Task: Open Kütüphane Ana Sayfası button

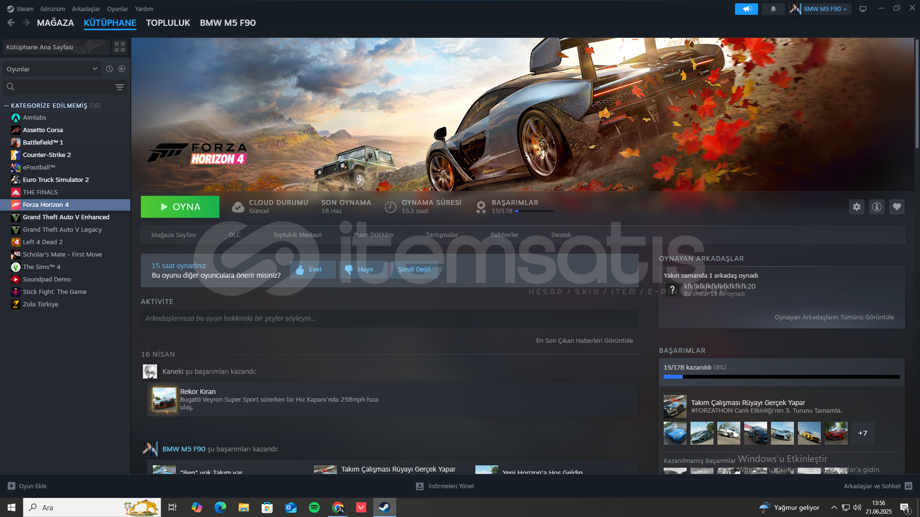Action: point(56,47)
